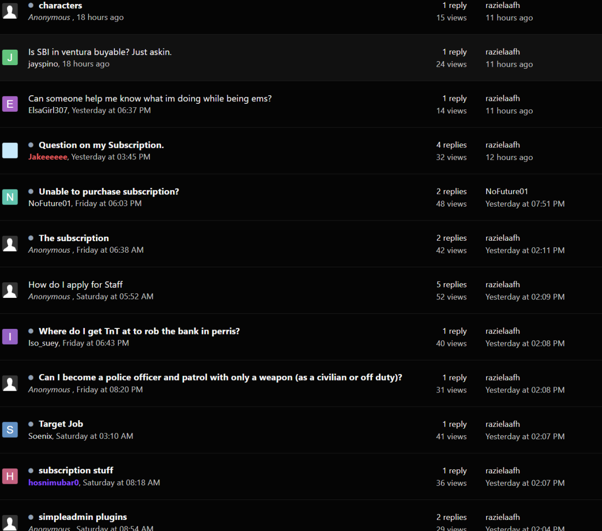Viewport: 602px width, 531px height.
Task: Click NoFuture01's teal N avatar
Action: (10, 197)
